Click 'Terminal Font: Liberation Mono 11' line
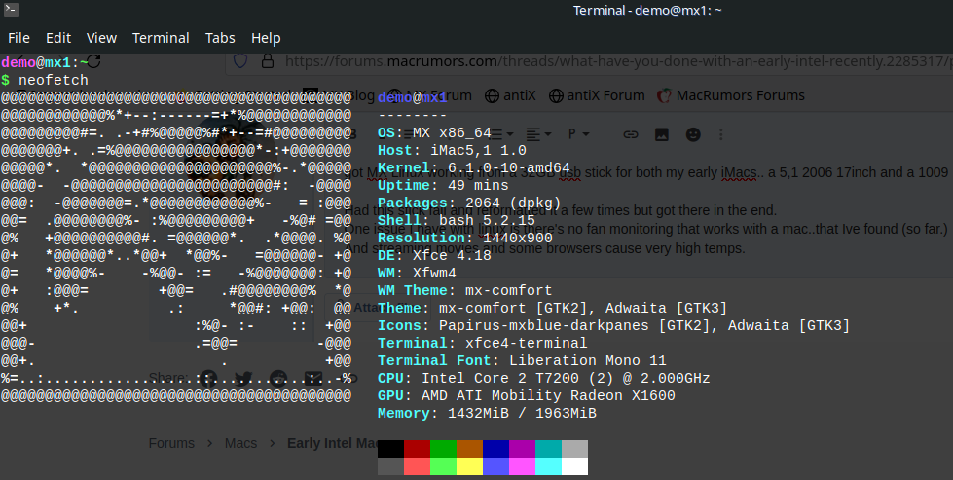953x480 pixels. (x=522, y=361)
